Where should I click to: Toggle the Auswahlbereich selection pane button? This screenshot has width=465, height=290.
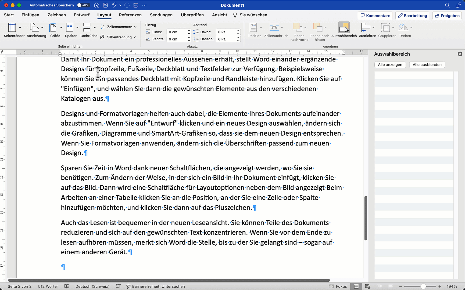tap(344, 27)
